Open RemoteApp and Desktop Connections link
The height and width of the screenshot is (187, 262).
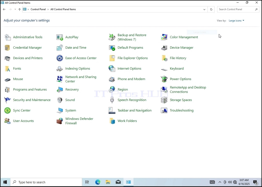(x=188, y=90)
